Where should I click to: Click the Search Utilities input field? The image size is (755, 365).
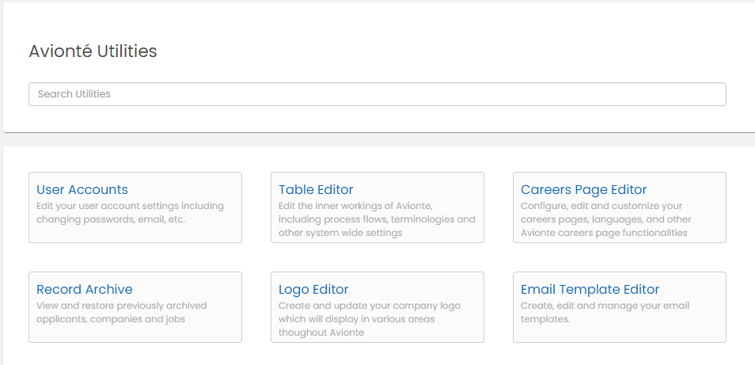(x=377, y=94)
